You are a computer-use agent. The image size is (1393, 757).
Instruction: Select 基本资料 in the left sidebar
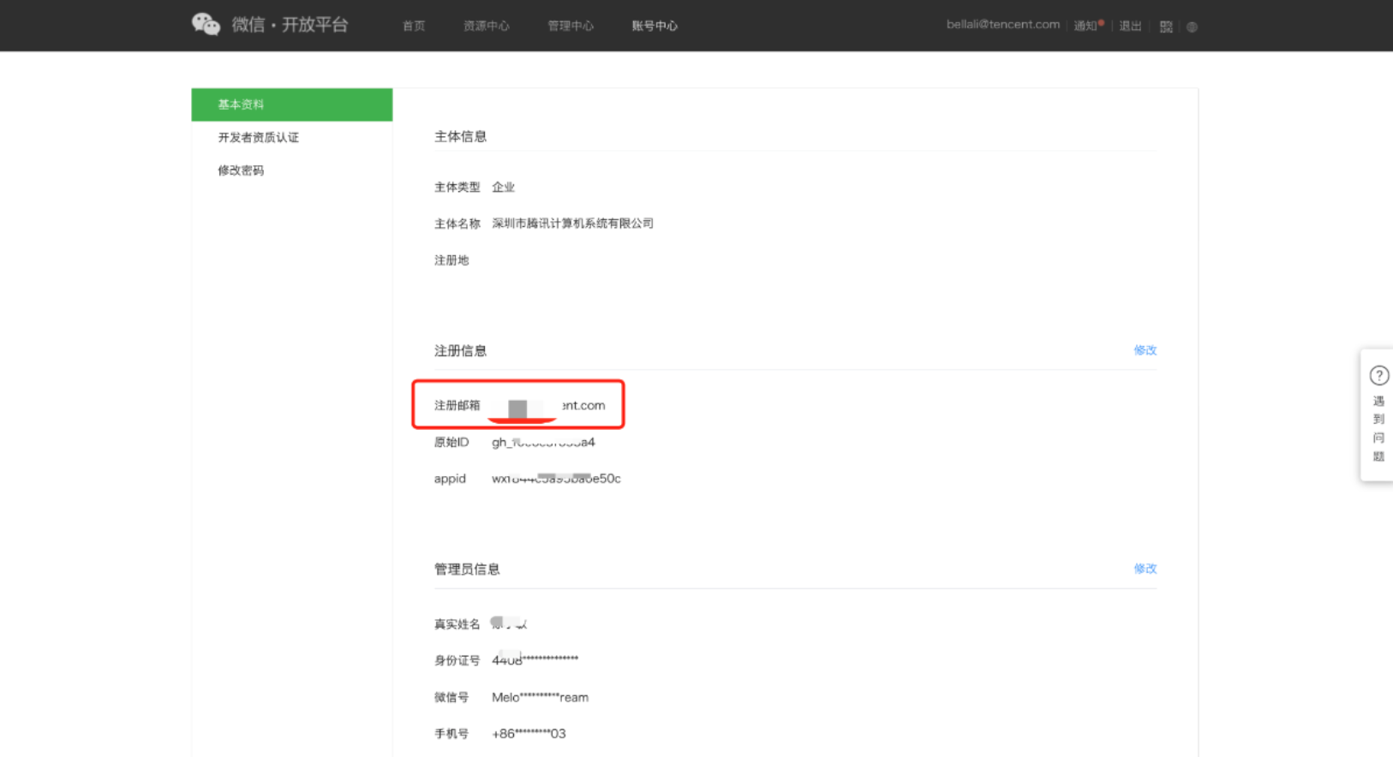(x=291, y=104)
